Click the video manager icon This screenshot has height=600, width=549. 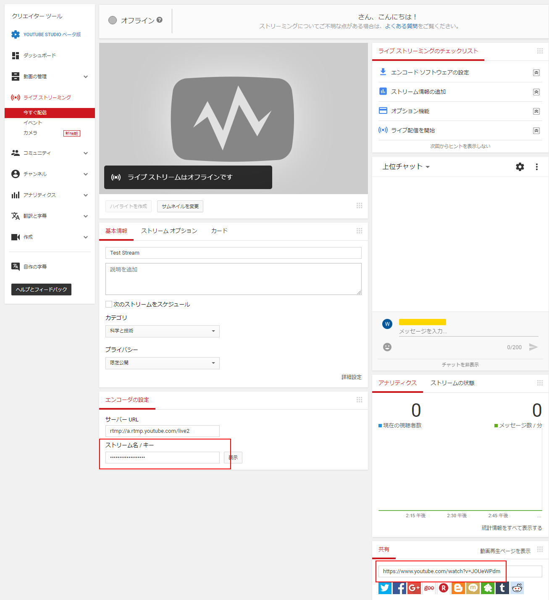click(x=16, y=76)
